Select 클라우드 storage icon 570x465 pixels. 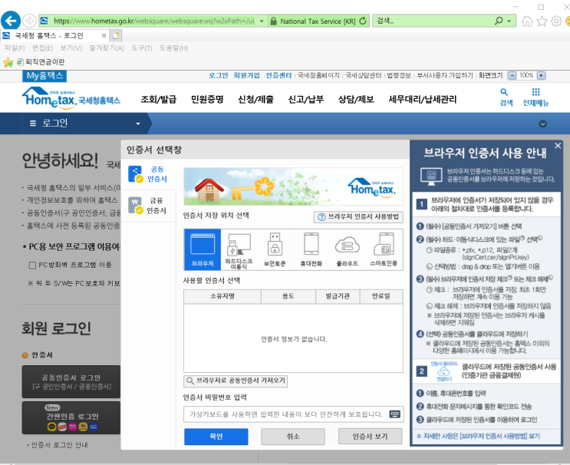(348, 249)
